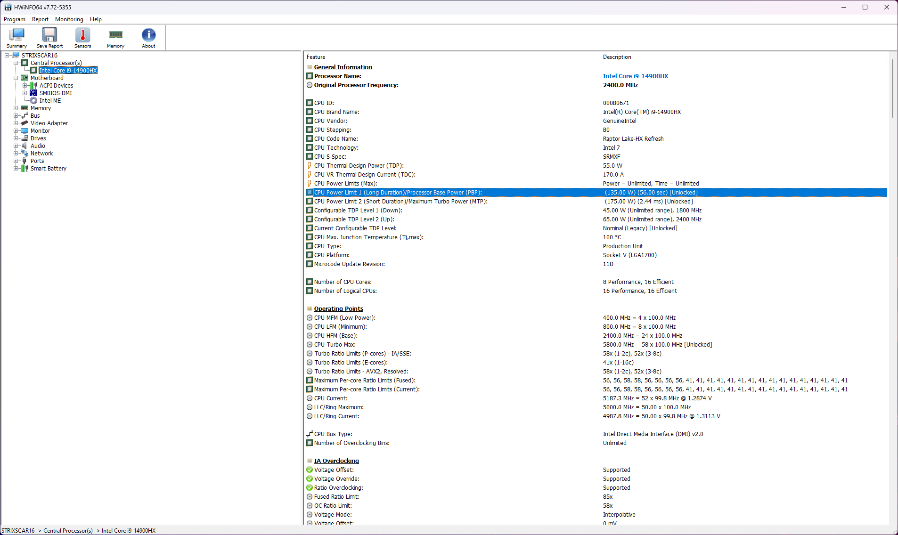This screenshot has height=535, width=898.
Task: Click the Audio speaker icon
Action: (24, 146)
